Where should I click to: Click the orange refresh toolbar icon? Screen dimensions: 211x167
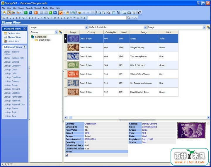point(36,13)
